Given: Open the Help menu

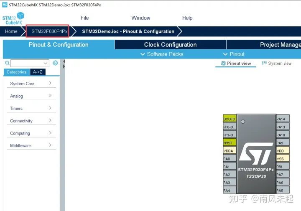Looking at the screenshot, I should [x=187, y=18].
